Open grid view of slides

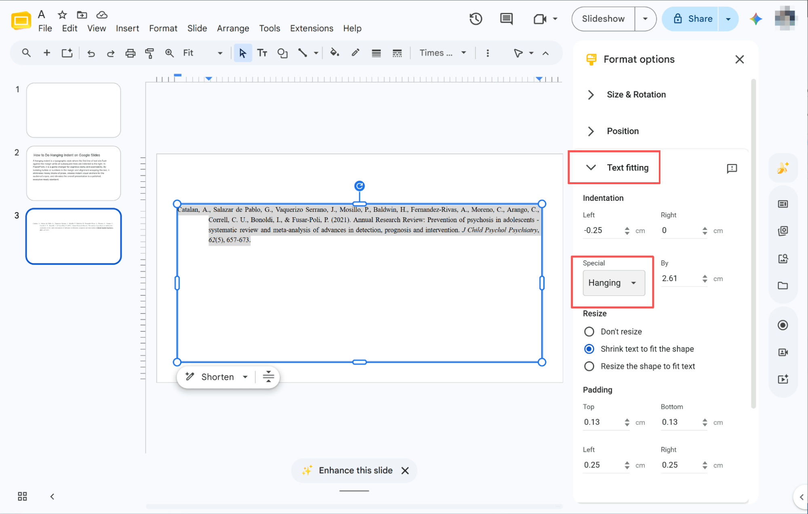click(x=22, y=496)
